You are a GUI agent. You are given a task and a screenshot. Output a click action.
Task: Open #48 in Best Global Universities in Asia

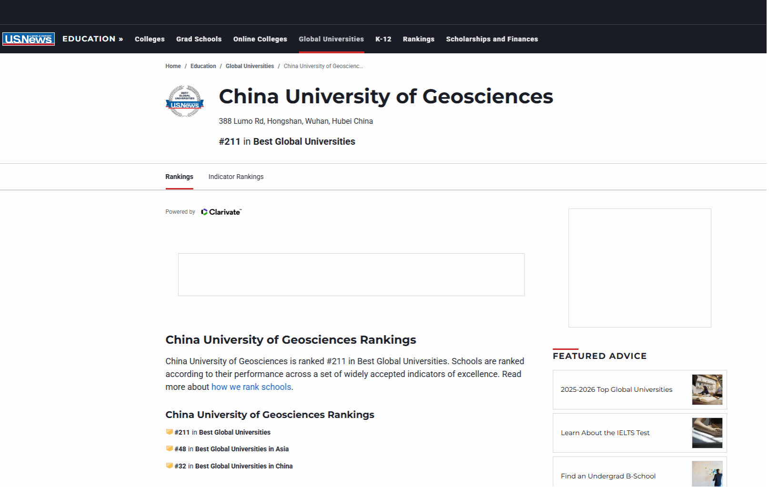coord(232,449)
